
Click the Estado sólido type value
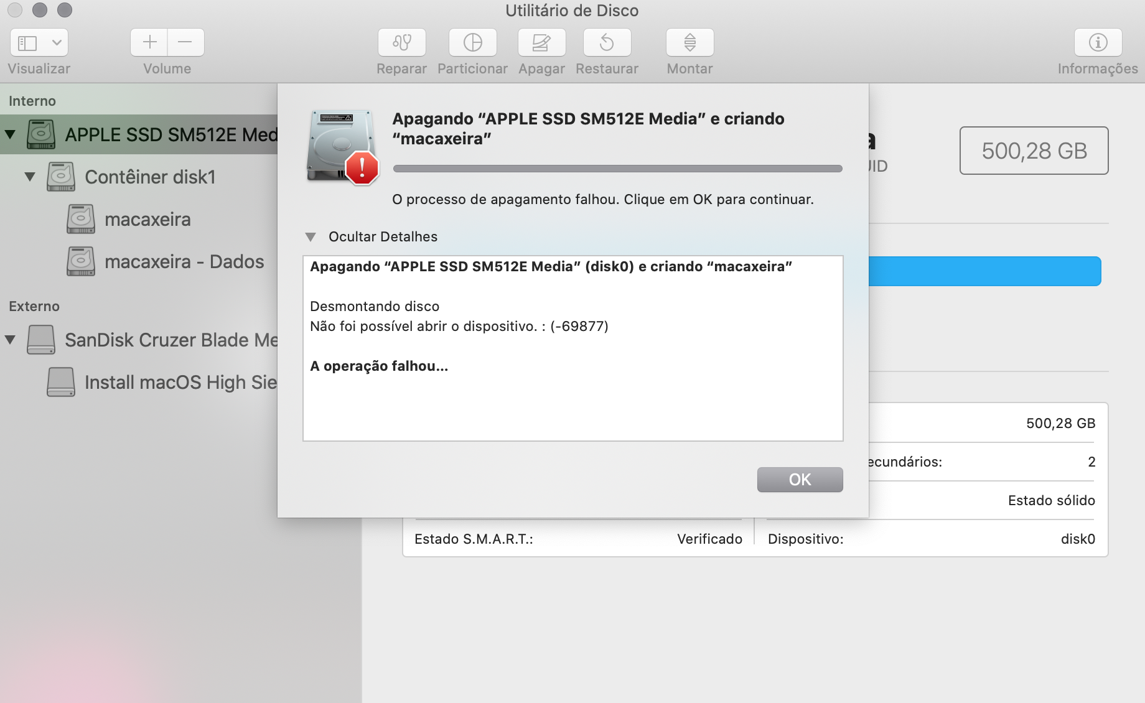(1052, 500)
